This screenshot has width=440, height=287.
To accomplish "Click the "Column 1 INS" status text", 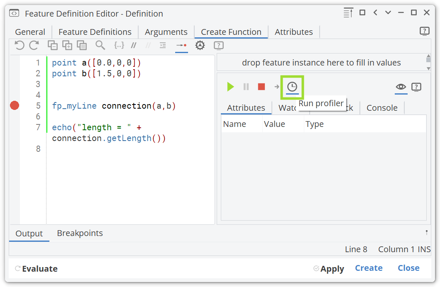I will (404, 249).
